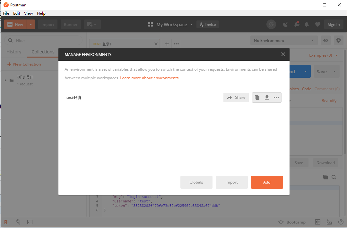The height and width of the screenshot is (228, 347).
Task: Expand the 测试项目 collection
Action: [5, 80]
